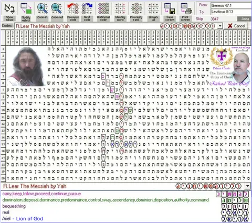Open the Proximity rank icon

pyautogui.click(x=136, y=8)
